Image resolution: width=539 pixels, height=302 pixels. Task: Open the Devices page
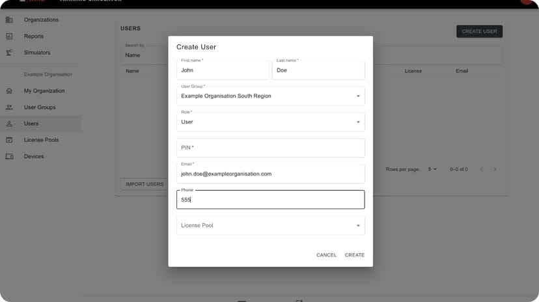point(40,156)
